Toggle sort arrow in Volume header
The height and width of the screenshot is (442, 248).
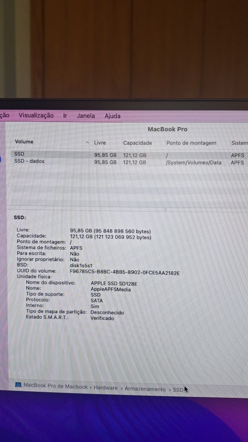tap(87, 143)
